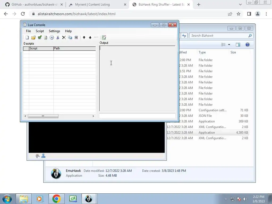The width and height of the screenshot is (272, 204).
Task: Click the Reload Script refresh icon
Action: coord(46,37)
